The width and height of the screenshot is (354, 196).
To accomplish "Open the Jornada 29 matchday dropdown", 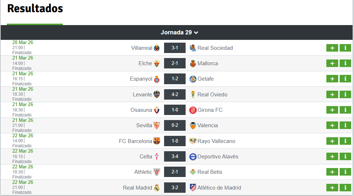I will (x=180, y=33).
